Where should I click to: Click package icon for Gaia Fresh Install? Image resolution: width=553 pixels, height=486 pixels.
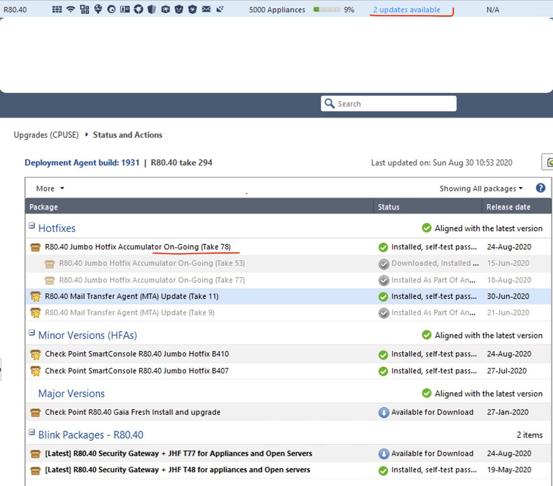(x=35, y=413)
